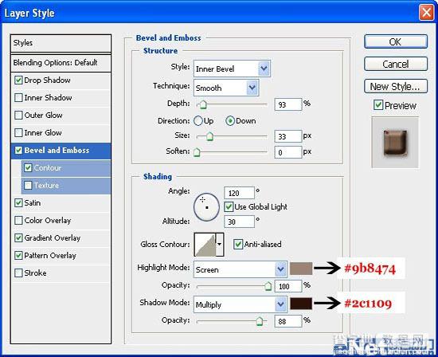The height and width of the screenshot is (357, 438).
Task: Open the Highlight Mode Screen dropdown
Action: pyautogui.click(x=241, y=269)
